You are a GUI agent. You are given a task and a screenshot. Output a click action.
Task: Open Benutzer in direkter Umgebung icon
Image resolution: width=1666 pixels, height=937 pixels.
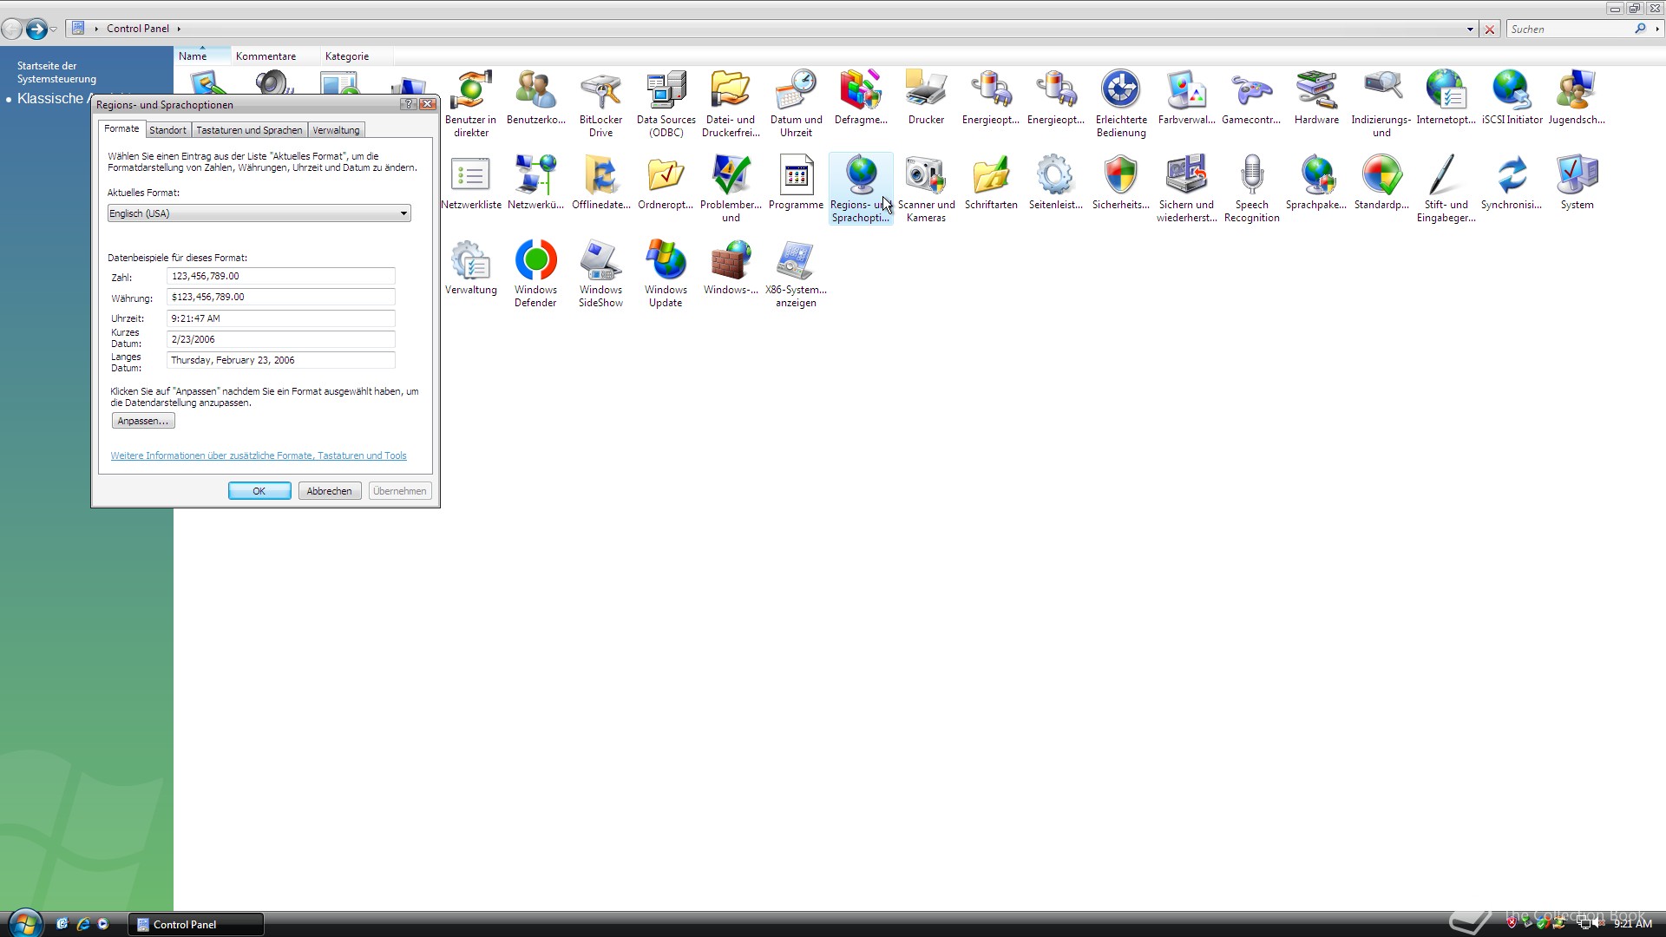click(471, 103)
